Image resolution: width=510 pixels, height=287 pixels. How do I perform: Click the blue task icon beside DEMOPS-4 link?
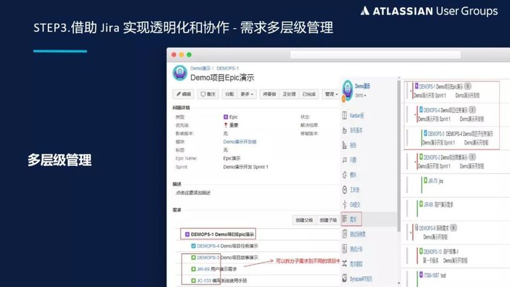click(194, 246)
